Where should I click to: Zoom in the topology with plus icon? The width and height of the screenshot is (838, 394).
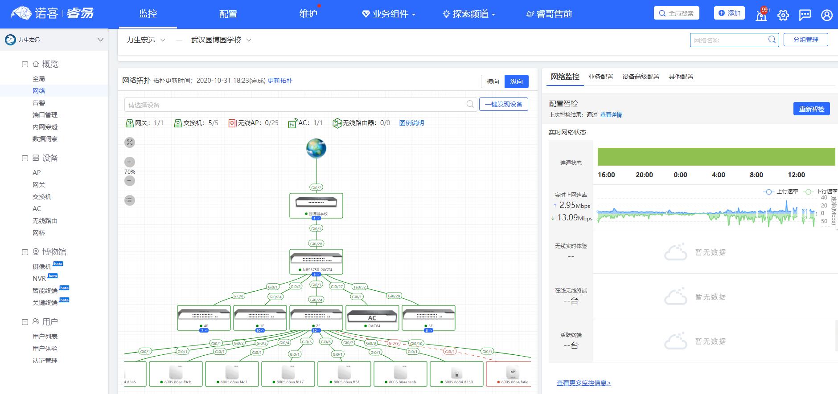[x=129, y=162]
